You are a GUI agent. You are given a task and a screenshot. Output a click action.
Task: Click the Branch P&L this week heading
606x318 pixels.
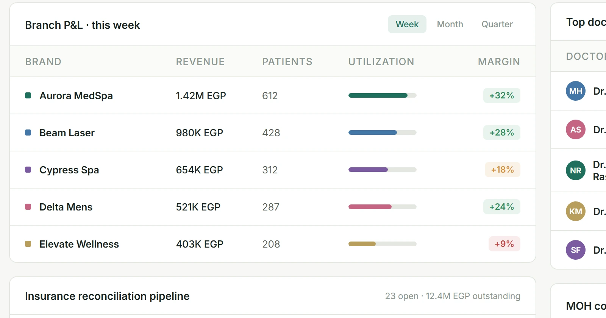coord(83,25)
